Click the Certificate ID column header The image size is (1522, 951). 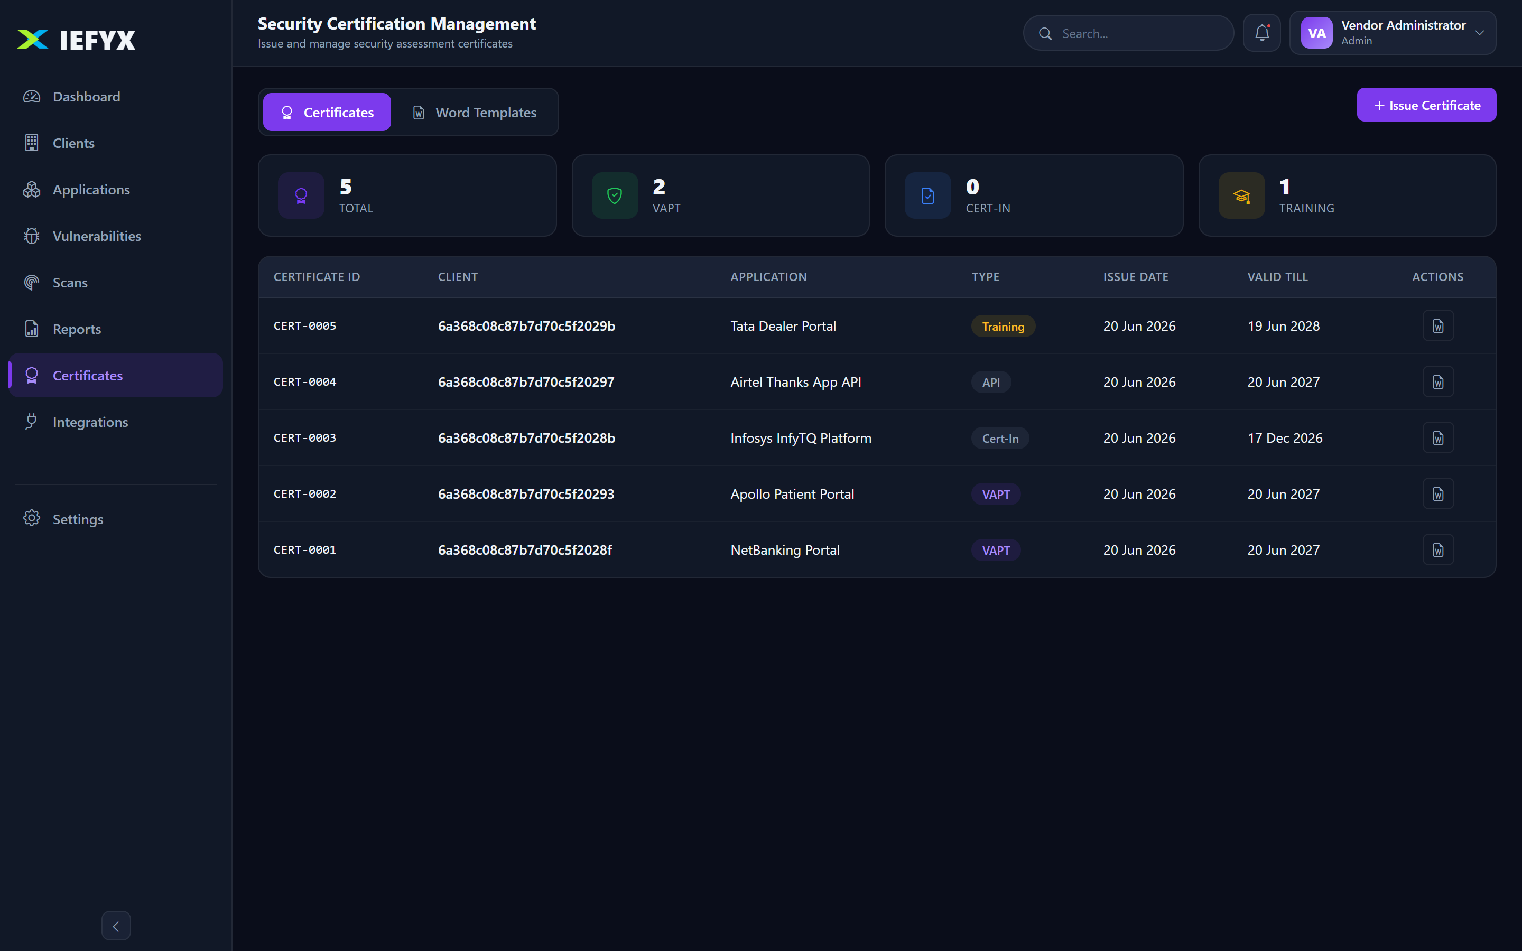[x=317, y=277]
